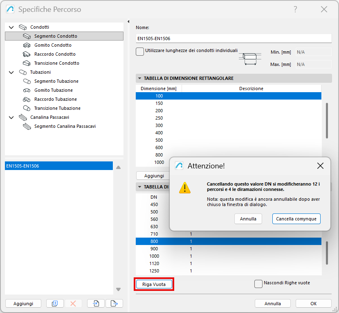This screenshot has height=313, width=339.
Task: Click the red delete specification icon
Action: pyautogui.click(x=73, y=304)
